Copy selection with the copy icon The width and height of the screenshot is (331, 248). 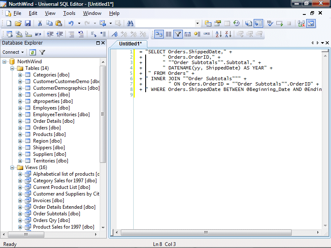pyautogui.click(x=49, y=23)
